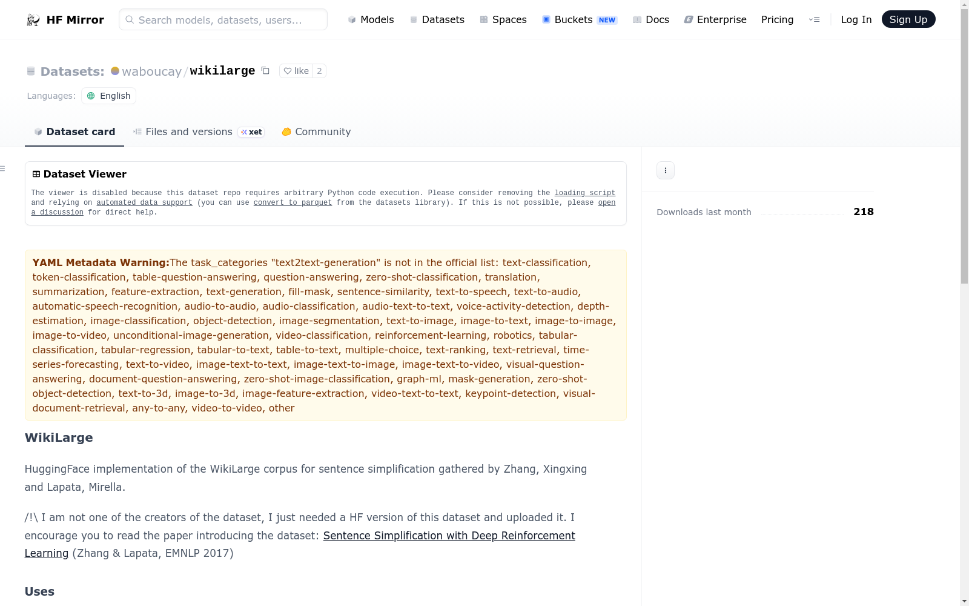Click the 218 downloads value
The image size is (969, 606).
point(864,211)
